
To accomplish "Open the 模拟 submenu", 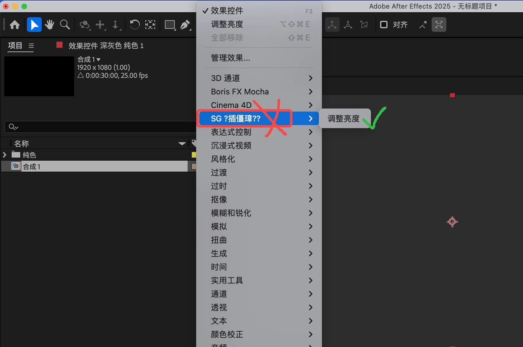I will pyautogui.click(x=259, y=227).
